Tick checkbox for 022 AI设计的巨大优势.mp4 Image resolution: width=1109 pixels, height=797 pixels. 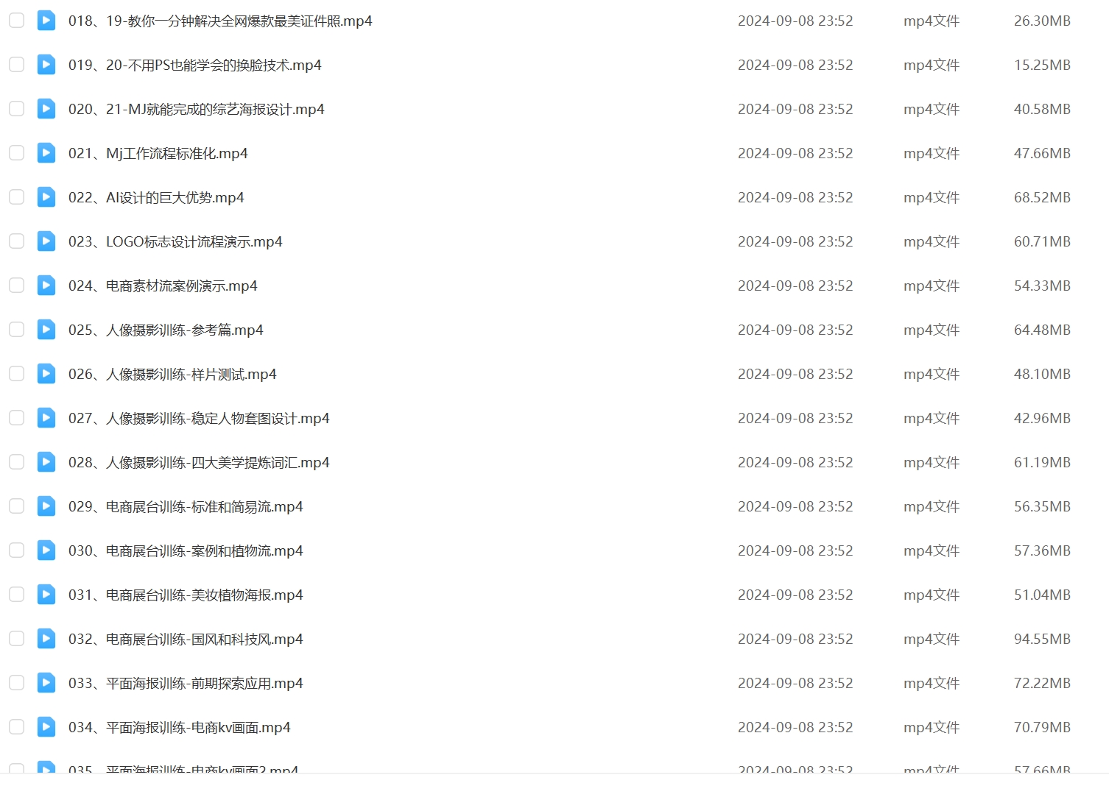[x=16, y=197]
